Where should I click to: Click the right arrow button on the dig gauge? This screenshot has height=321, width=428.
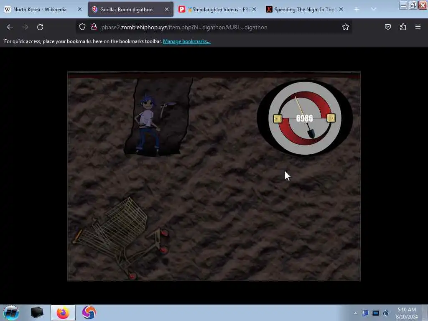point(331,118)
